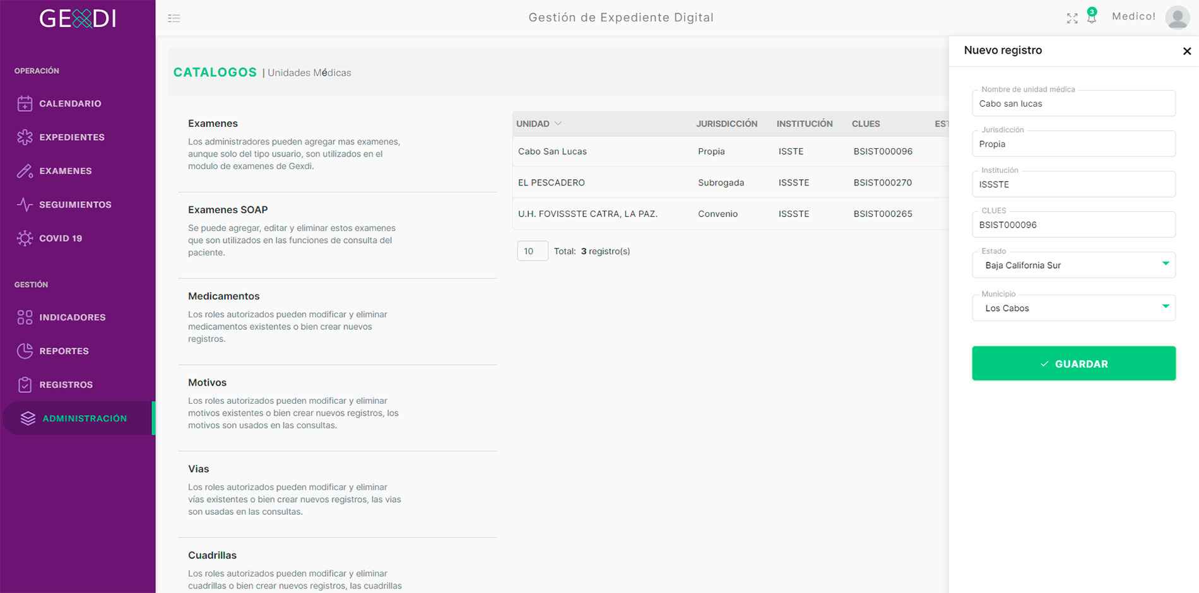The height and width of the screenshot is (593, 1199).
Task: Open the Reportes section
Action: click(64, 351)
